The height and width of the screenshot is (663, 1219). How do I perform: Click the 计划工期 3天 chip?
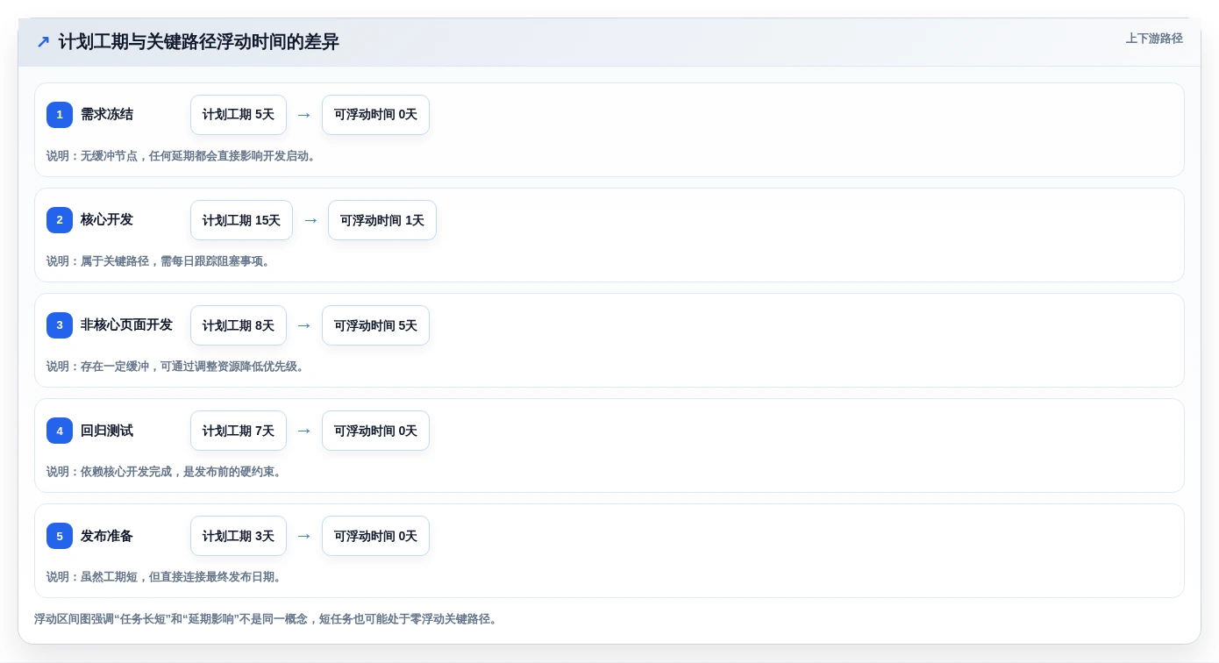[239, 536]
